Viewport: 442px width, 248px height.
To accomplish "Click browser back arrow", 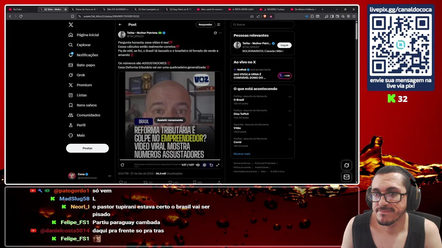I will pos(10,16).
